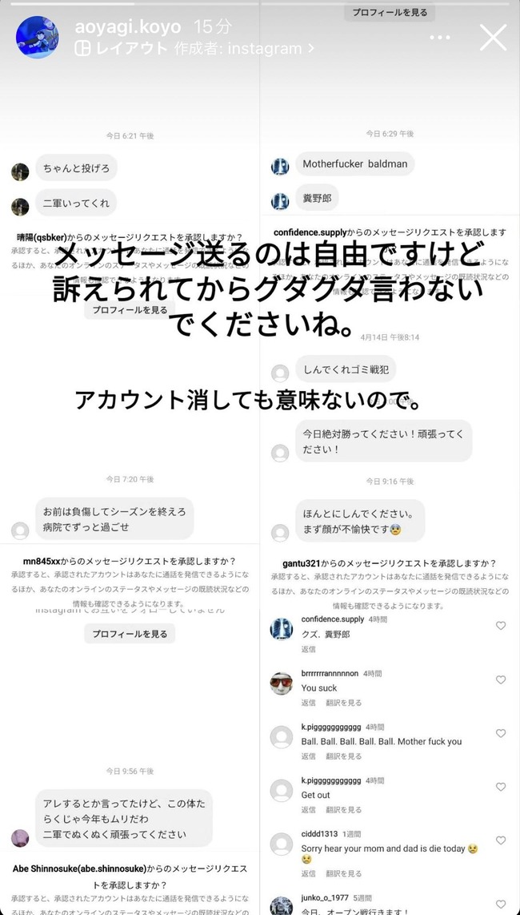Tap the story progress bar at top

click(x=260, y=3)
